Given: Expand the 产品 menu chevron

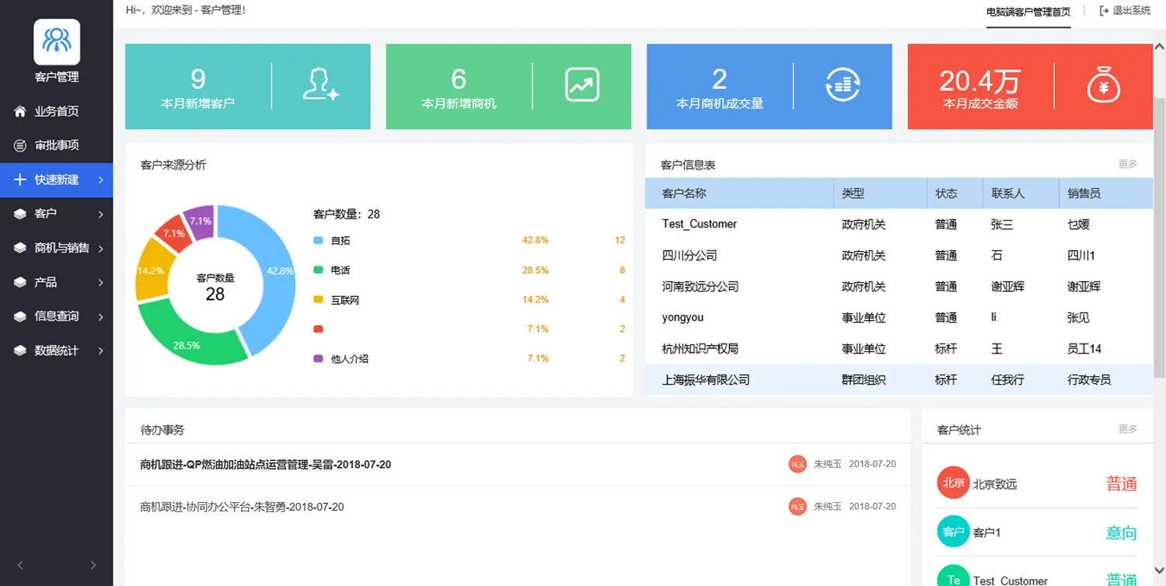Looking at the screenshot, I should pyautogui.click(x=101, y=283).
